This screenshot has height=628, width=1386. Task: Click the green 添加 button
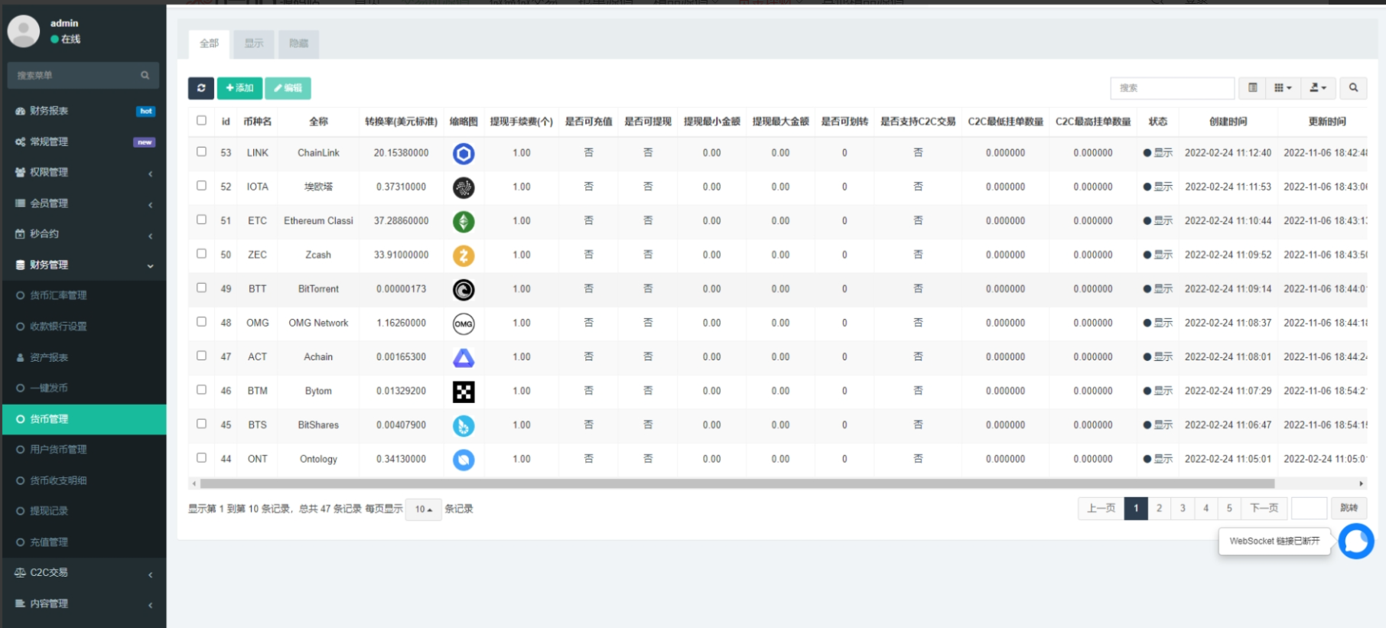[239, 88]
